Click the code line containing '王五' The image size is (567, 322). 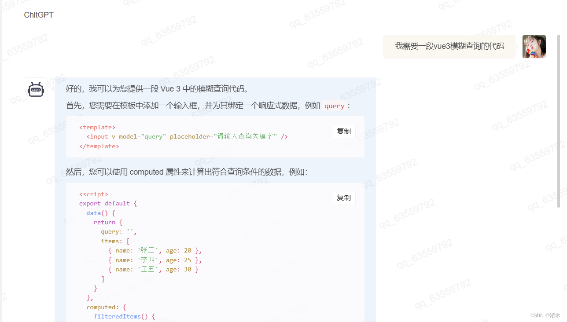coord(153,269)
